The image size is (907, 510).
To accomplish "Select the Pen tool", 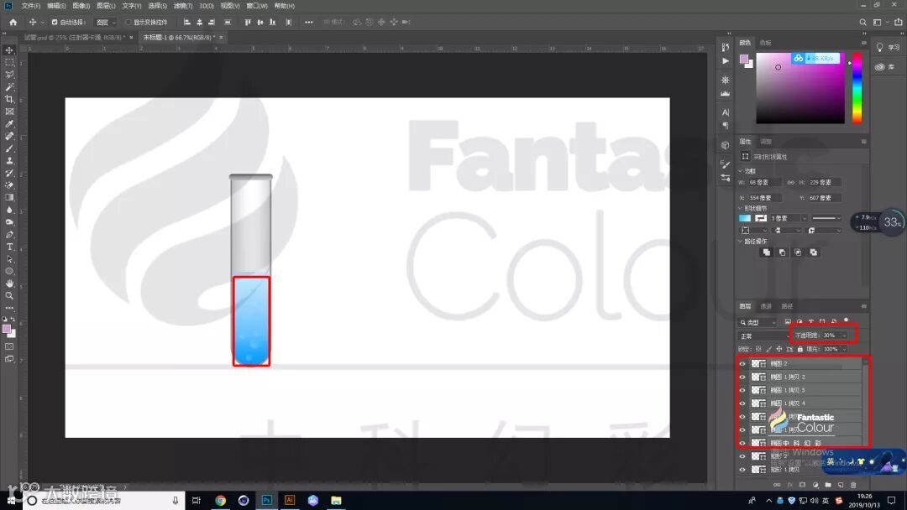I will click(9, 235).
